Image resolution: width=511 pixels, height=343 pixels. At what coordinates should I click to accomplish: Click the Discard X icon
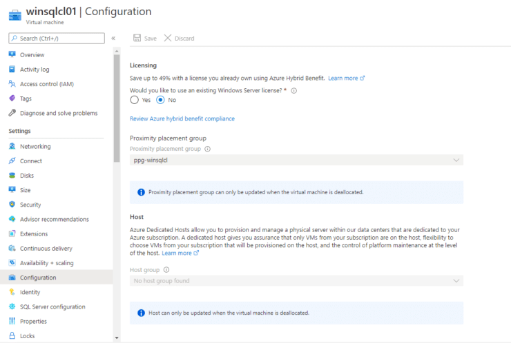[x=168, y=38]
